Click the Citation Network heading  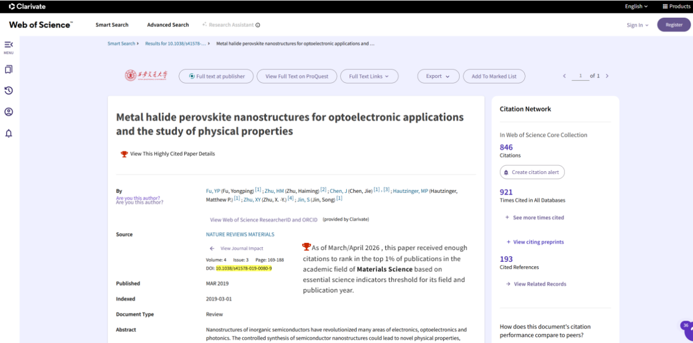coord(525,109)
